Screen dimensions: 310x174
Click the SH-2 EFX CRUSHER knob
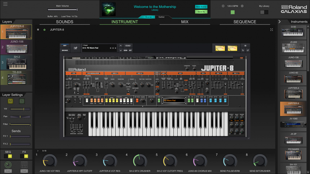click(140, 161)
